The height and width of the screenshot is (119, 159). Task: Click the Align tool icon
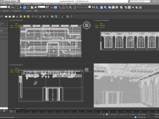point(97,7)
